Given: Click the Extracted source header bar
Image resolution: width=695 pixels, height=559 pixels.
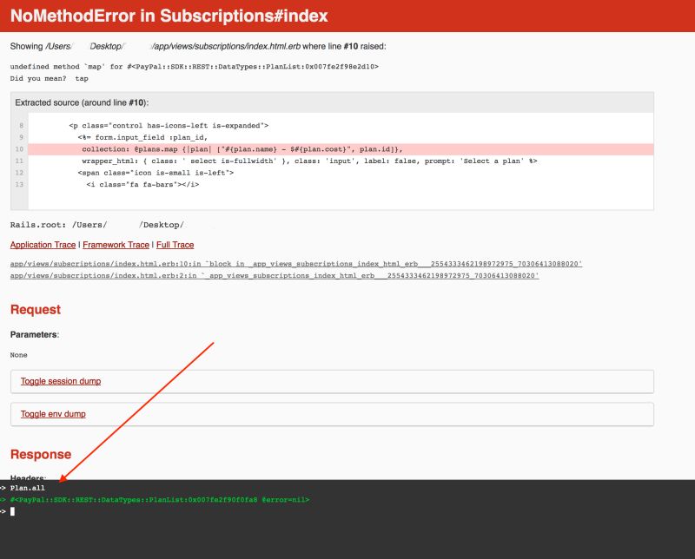Looking at the screenshot, I should tap(87, 102).
